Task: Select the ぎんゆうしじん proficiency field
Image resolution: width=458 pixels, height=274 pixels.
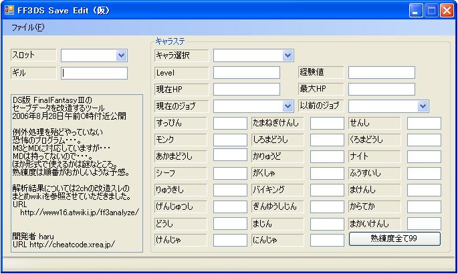Action: [327, 207]
